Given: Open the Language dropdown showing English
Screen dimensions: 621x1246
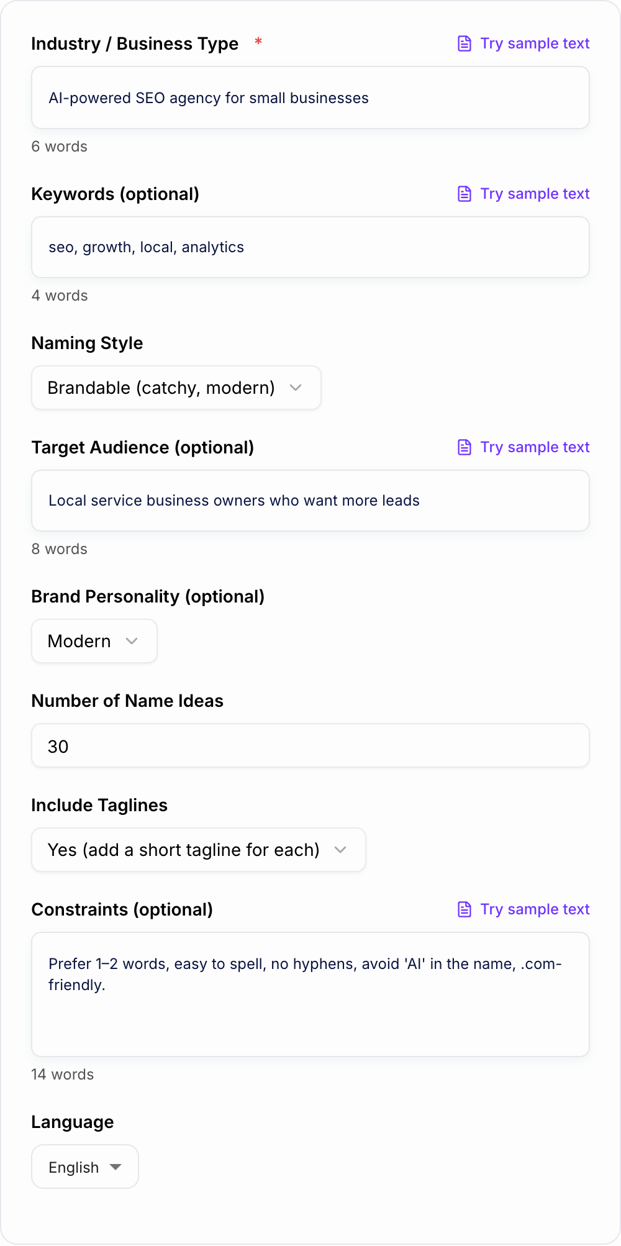Looking at the screenshot, I should click(x=85, y=1166).
